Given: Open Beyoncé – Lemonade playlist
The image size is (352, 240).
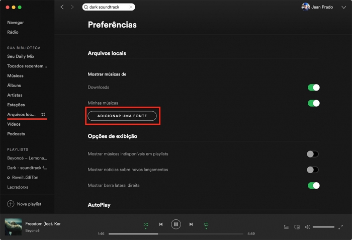Looking at the screenshot, I should click(x=27, y=158).
